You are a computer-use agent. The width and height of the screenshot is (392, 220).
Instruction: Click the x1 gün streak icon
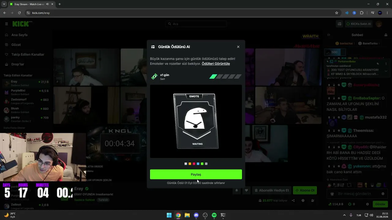(x=154, y=76)
